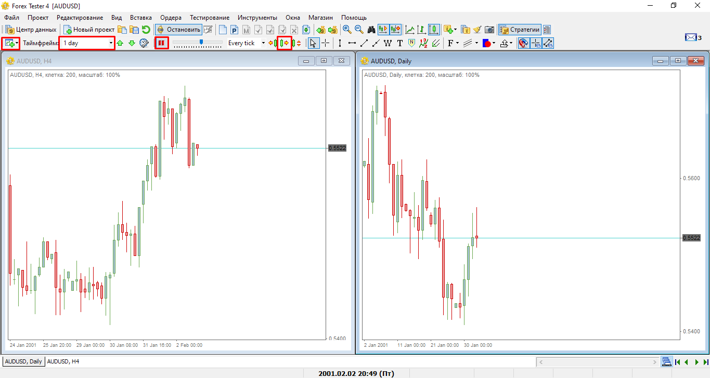Select the crosshair cursor tool
The height and width of the screenshot is (378, 710).
tap(325, 43)
